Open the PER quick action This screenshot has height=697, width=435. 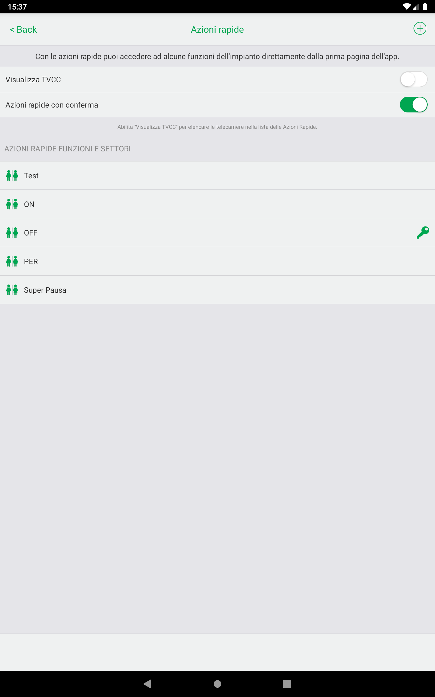point(217,261)
